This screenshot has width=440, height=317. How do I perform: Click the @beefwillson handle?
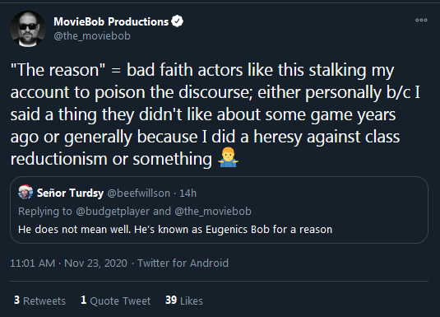click(x=139, y=193)
